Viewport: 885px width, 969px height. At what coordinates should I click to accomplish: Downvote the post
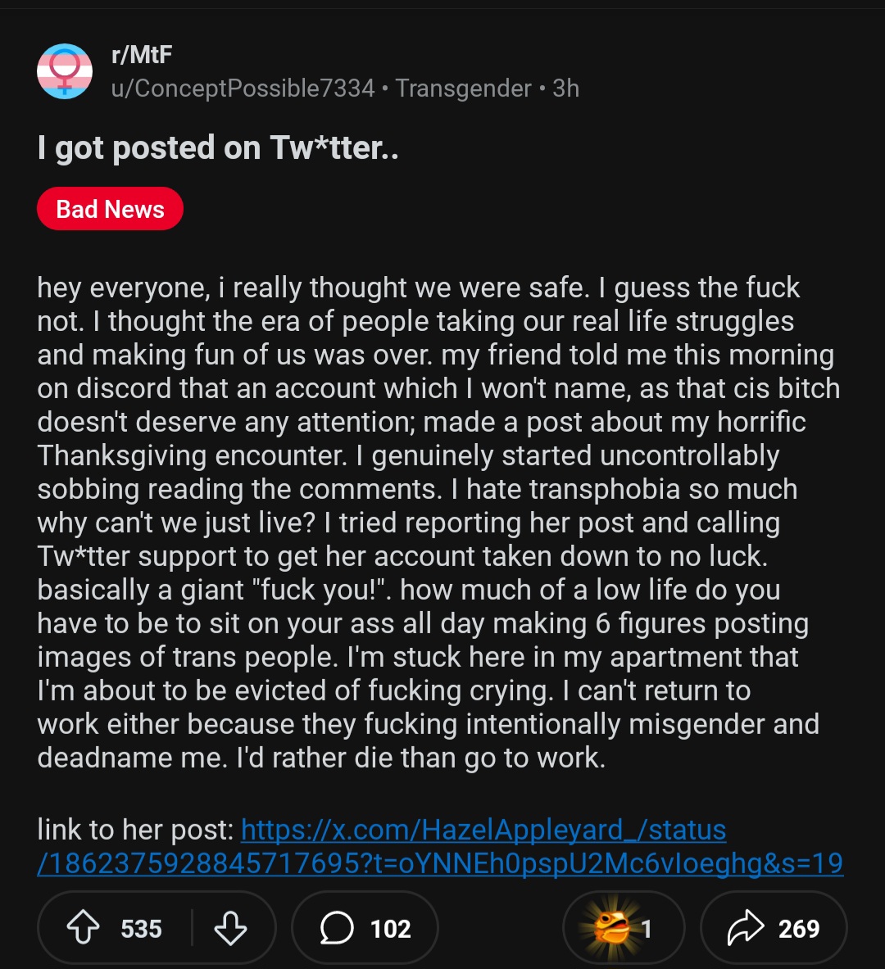[229, 928]
